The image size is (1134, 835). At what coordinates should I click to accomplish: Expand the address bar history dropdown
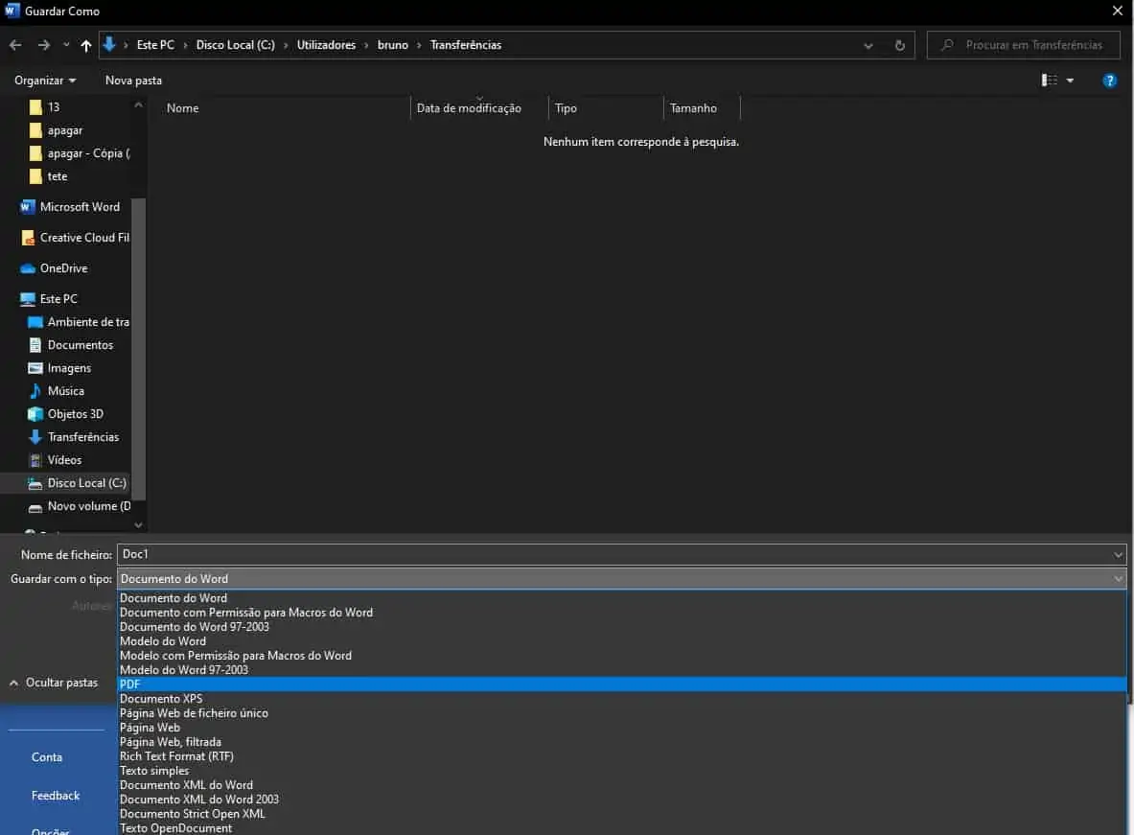click(868, 46)
